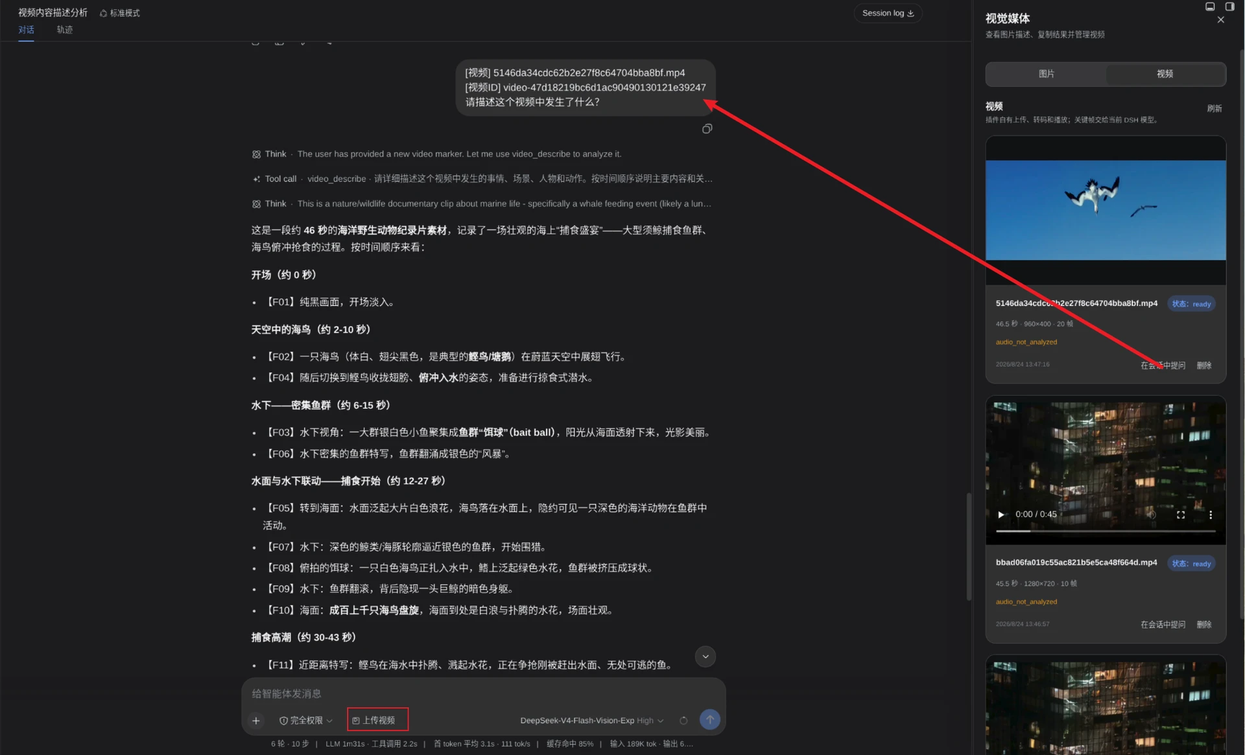This screenshot has height=755, width=1245.
Task: Open the seabird video thumbnail
Action: [1106, 210]
